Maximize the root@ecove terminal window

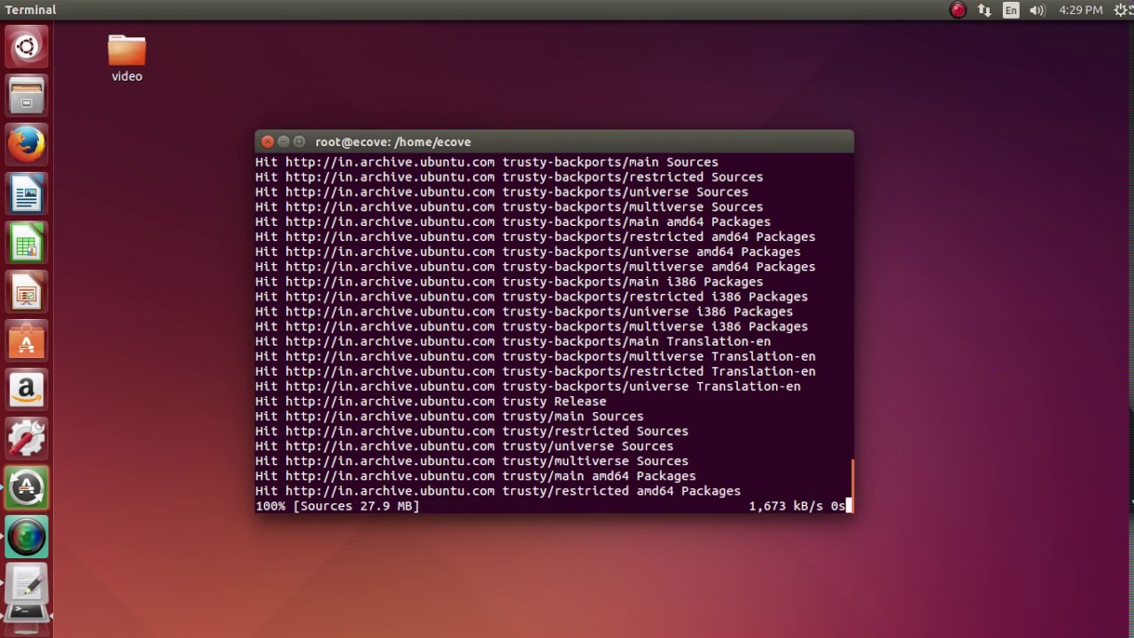299,142
